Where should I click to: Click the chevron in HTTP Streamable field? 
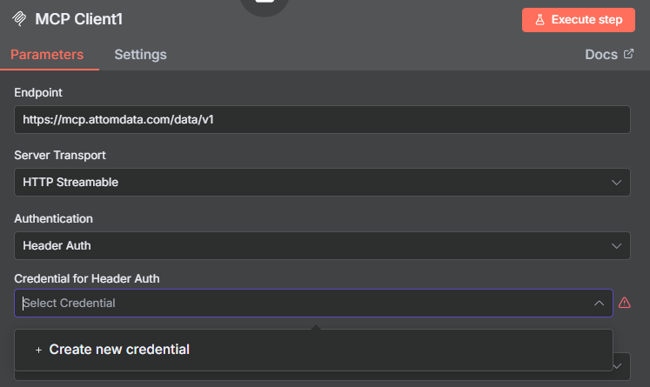click(616, 183)
